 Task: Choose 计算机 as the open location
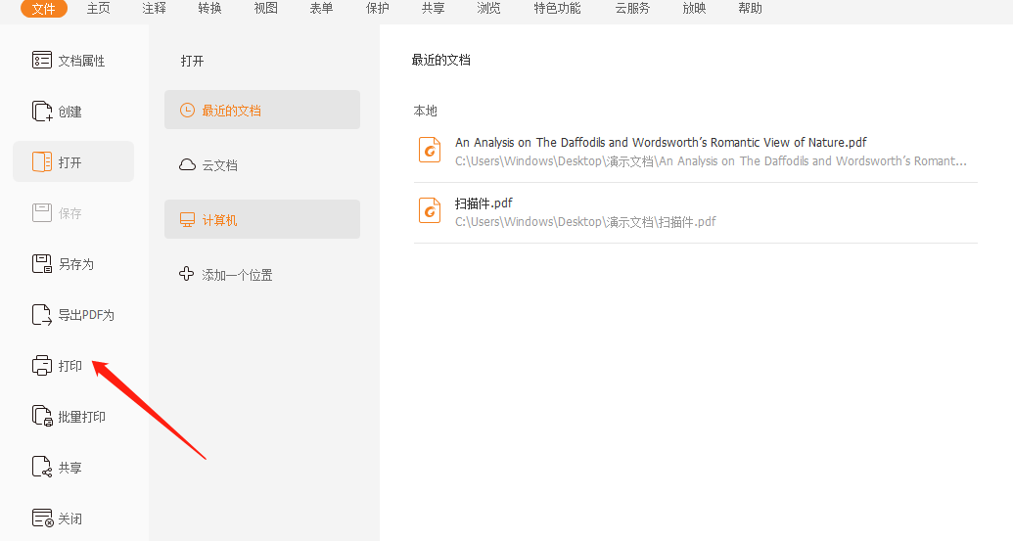coord(219,220)
